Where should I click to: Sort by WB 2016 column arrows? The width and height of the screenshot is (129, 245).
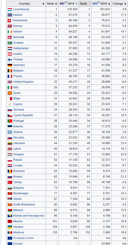[x=109, y=4]
